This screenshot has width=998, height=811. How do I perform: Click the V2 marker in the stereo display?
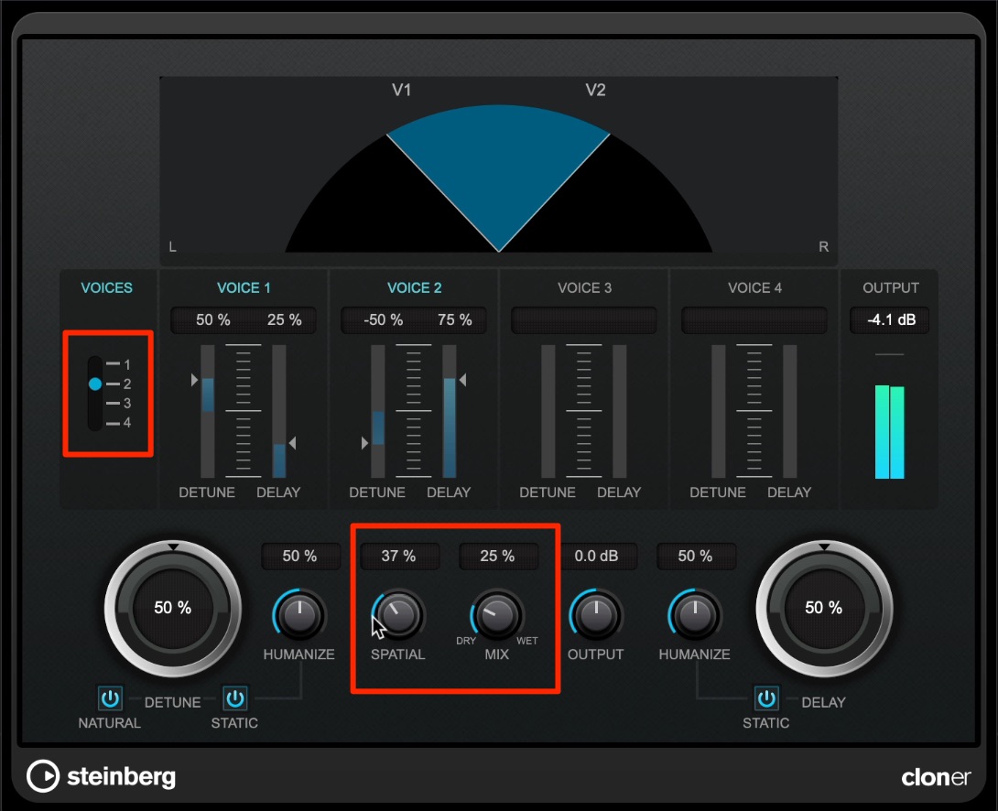click(595, 90)
